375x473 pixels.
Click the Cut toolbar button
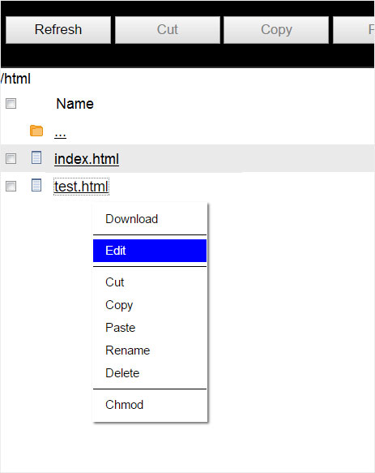tap(168, 30)
